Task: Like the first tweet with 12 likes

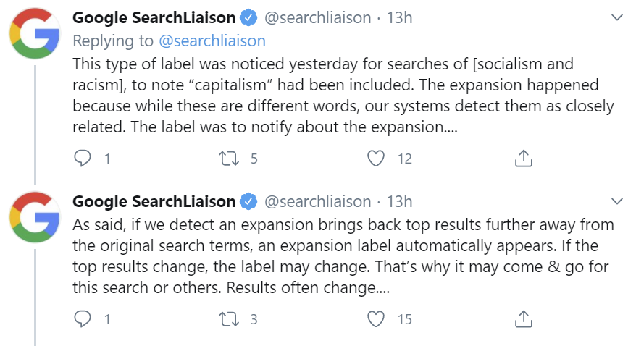Action: pos(376,158)
